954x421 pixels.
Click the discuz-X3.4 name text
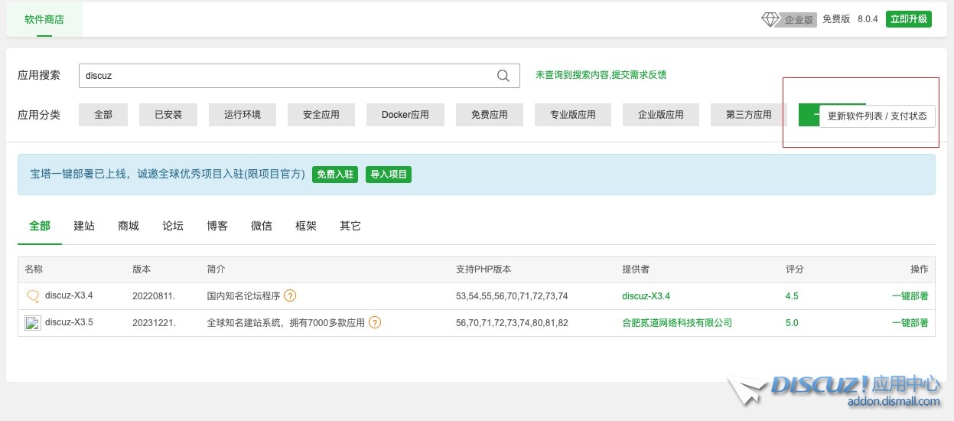(69, 295)
